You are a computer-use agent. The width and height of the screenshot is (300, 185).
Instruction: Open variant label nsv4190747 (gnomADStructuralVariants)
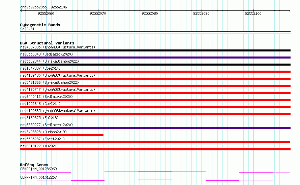[x=58, y=89]
